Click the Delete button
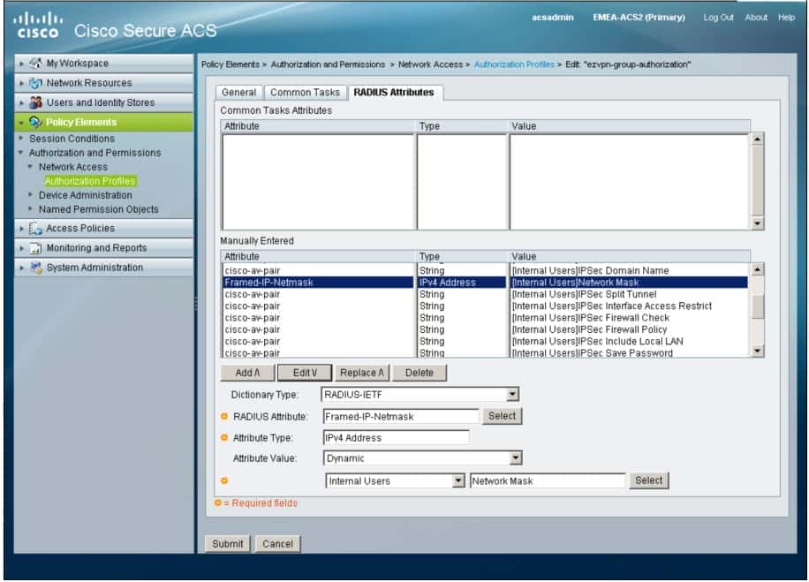 point(419,373)
